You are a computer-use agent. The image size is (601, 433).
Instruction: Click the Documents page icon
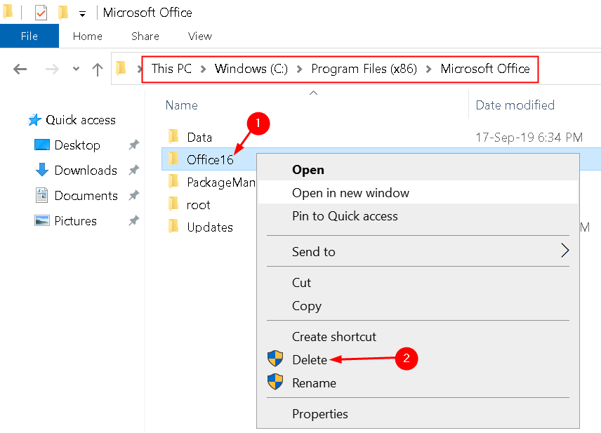point(42,195)
